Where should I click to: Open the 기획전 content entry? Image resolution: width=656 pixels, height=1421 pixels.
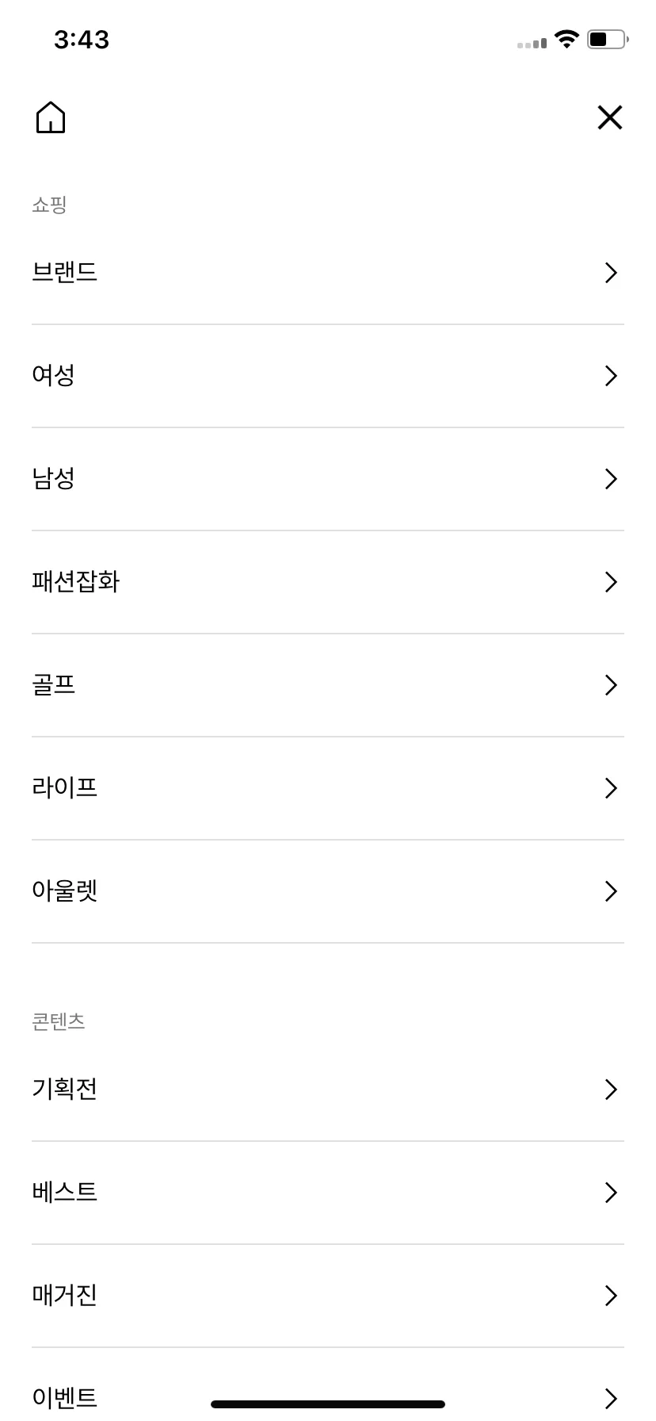[328, 1090]
